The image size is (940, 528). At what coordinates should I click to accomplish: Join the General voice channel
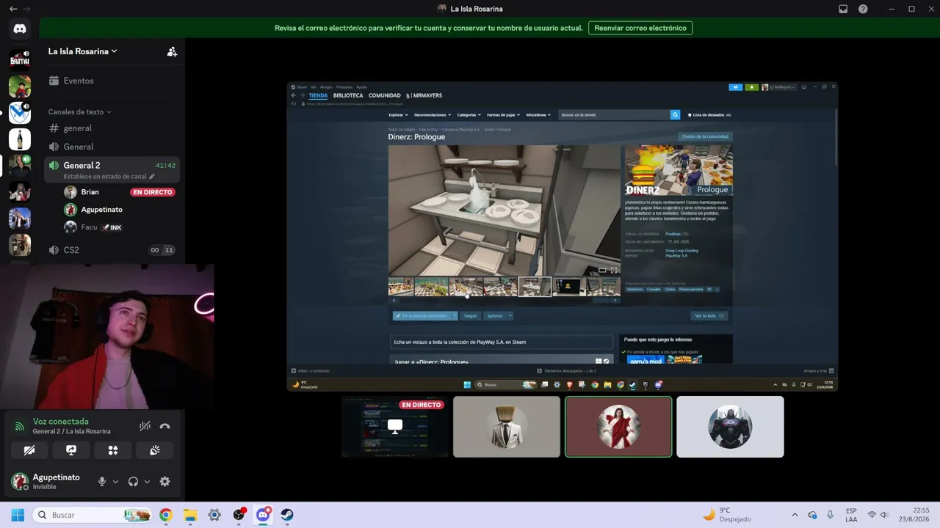click(112, 147)
